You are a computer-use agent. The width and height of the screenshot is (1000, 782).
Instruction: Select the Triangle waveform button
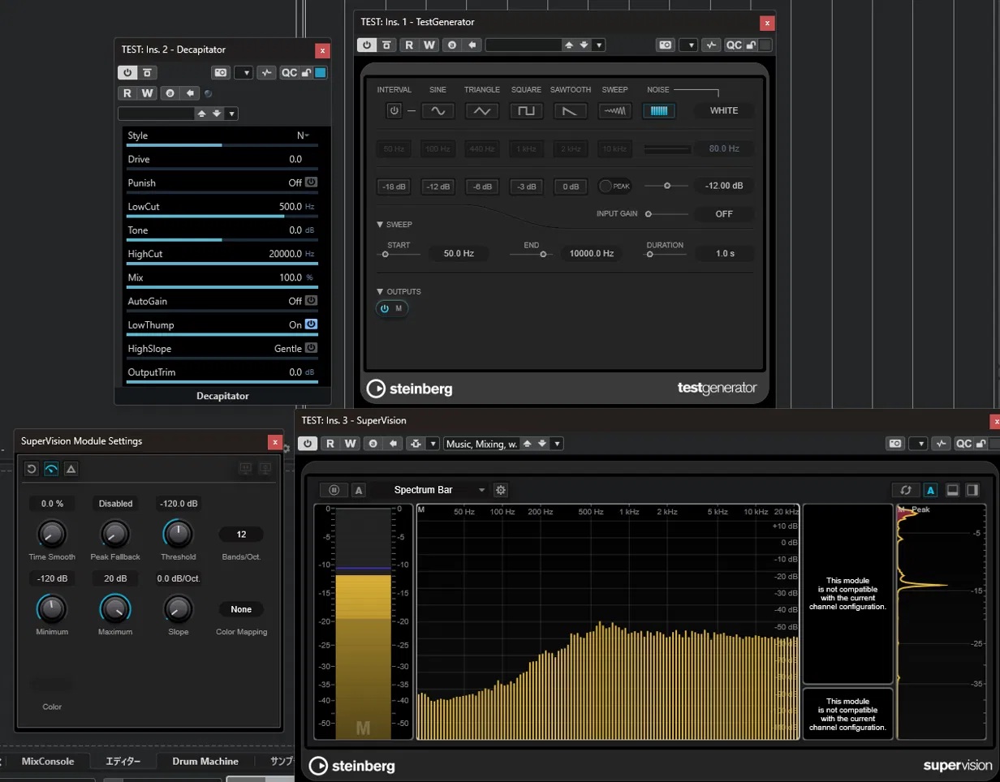pyautogui.click(x=481, y=110)
